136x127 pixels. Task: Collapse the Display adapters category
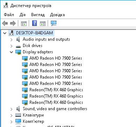click(11, 52)
